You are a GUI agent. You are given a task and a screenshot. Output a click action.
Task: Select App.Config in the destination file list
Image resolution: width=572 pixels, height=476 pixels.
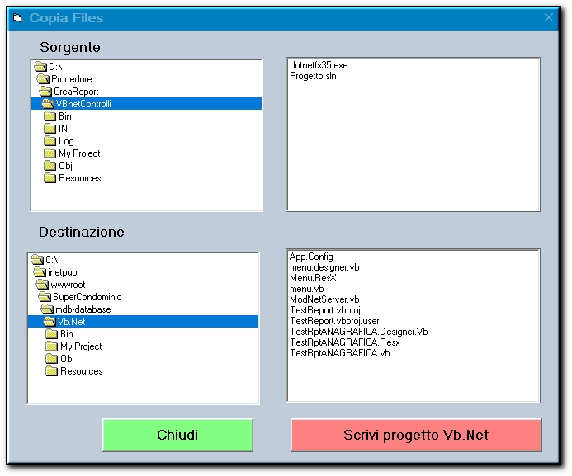(311, 257)
